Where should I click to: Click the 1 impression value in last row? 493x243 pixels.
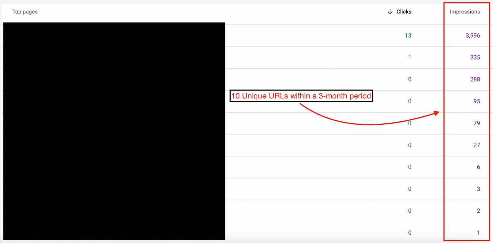coord(478,233)
